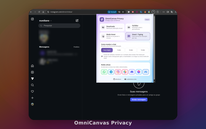Open Instagram Home from sidebar

33,66
